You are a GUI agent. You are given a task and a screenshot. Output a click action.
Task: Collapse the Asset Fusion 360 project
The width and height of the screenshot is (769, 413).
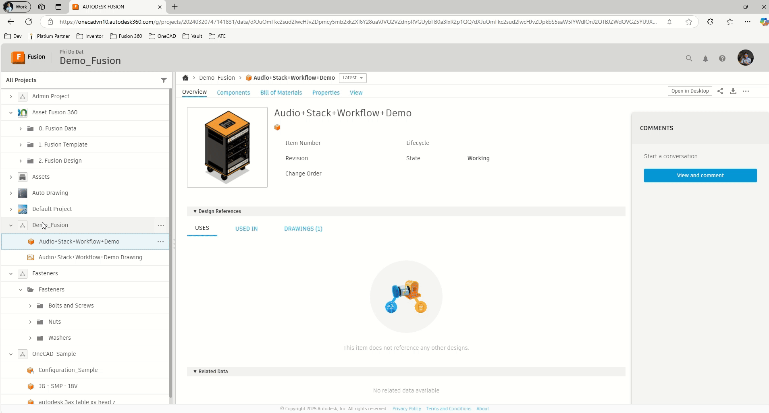pos(11,112)
